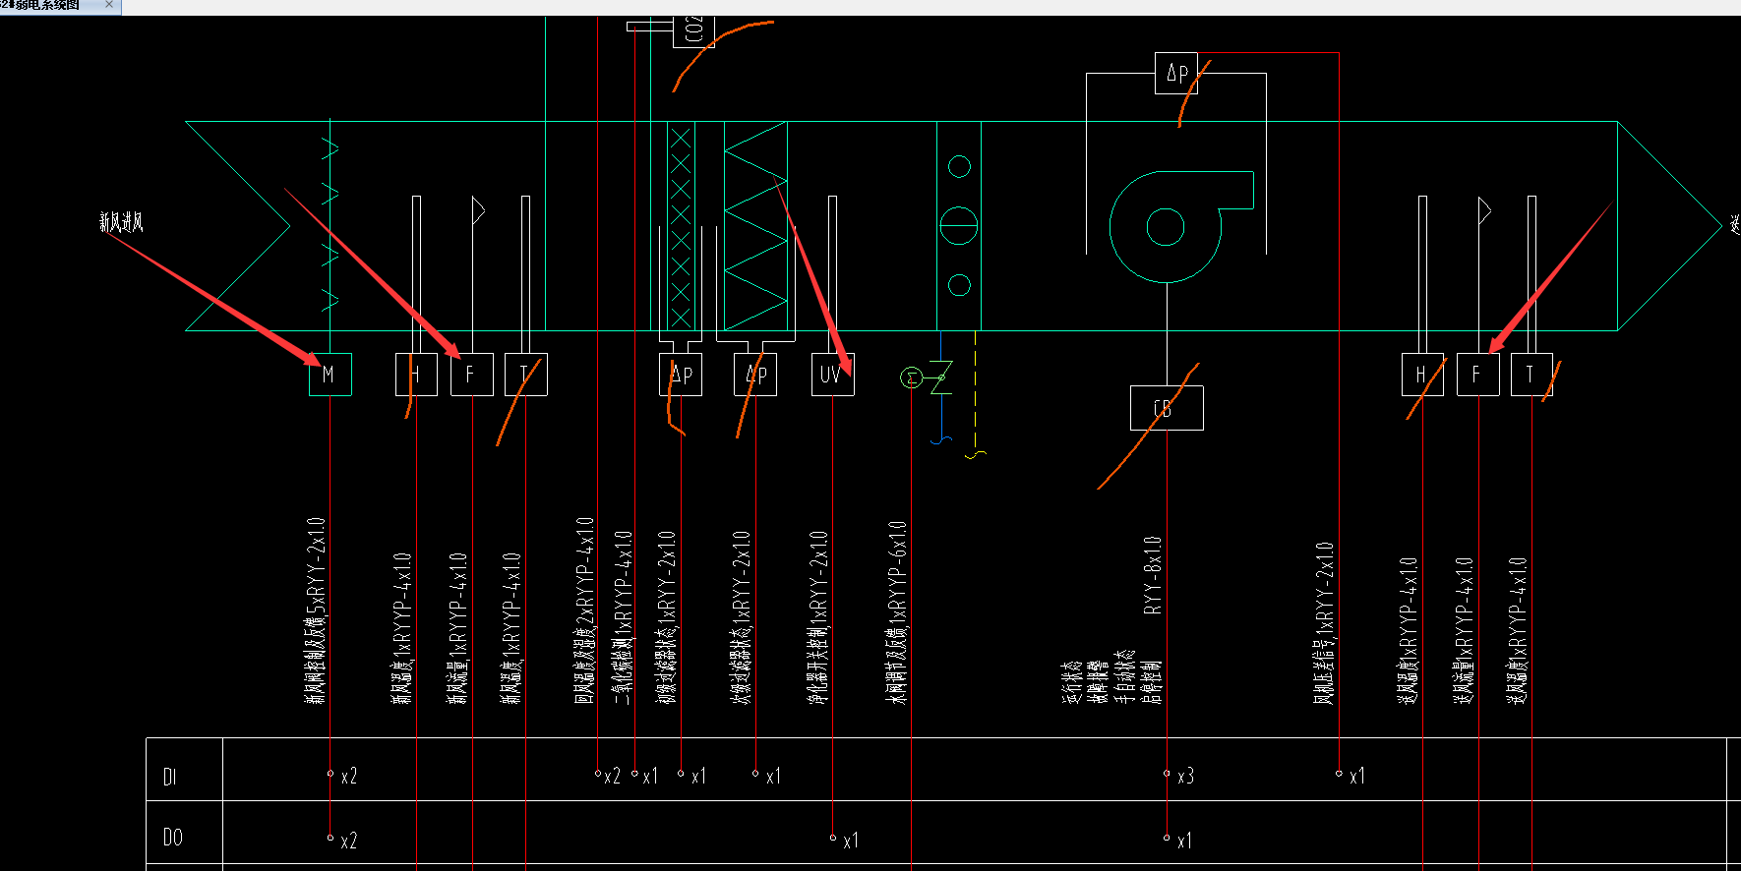Select the fresh air F flow sensor box
This screenshot has width=1741, height=871.
pyautogui.click(x=471, y=375)
